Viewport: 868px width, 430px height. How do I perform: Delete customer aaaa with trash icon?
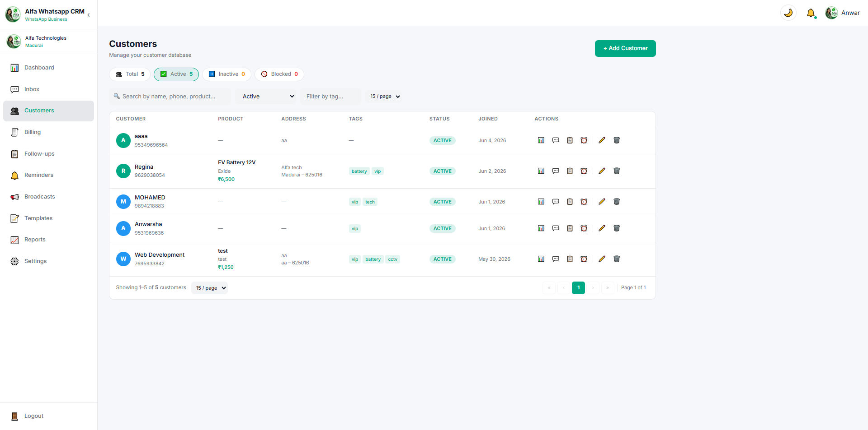(616, 140)
